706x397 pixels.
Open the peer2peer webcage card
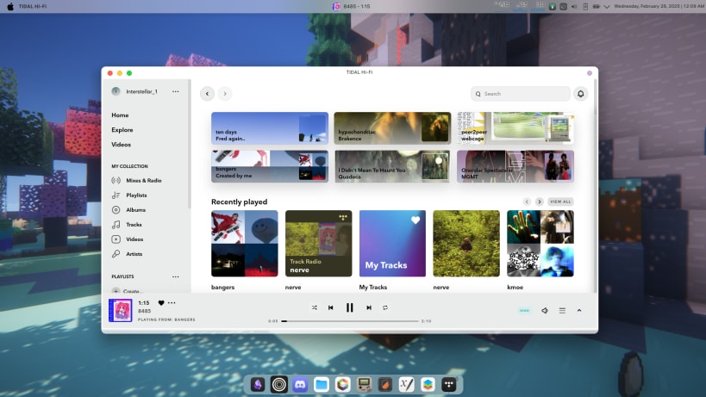tap(515, 128)
